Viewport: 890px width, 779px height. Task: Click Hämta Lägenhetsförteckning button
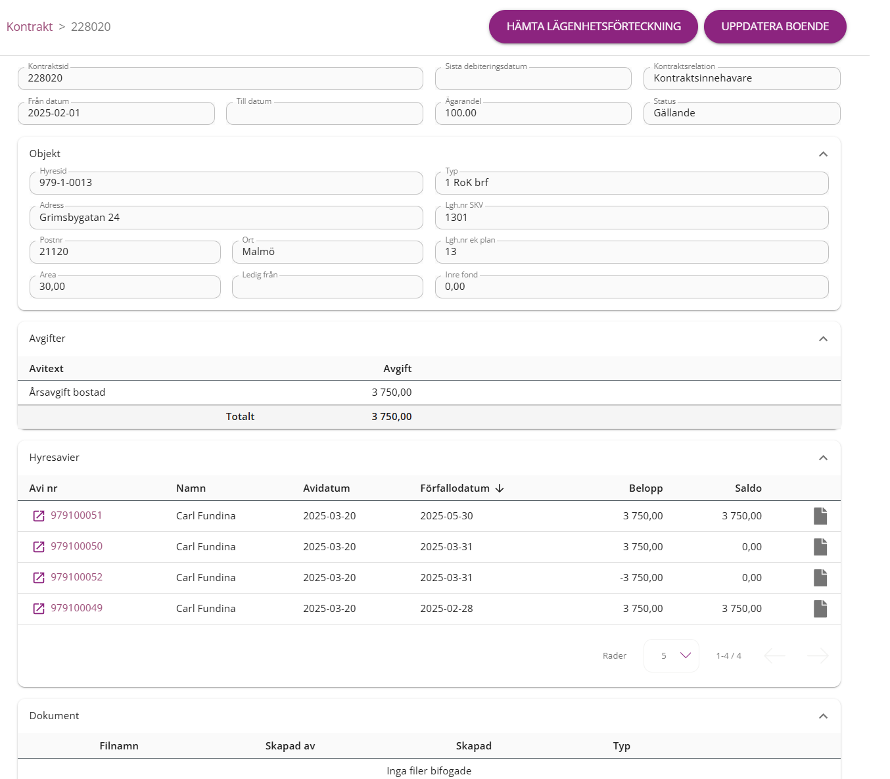[593, 27]
